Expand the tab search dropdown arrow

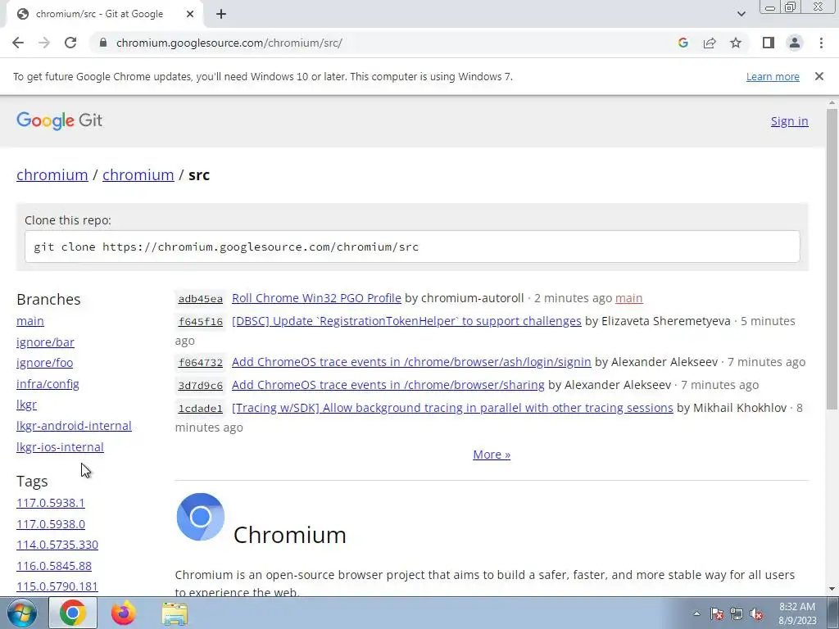click(x=741, y=14)
